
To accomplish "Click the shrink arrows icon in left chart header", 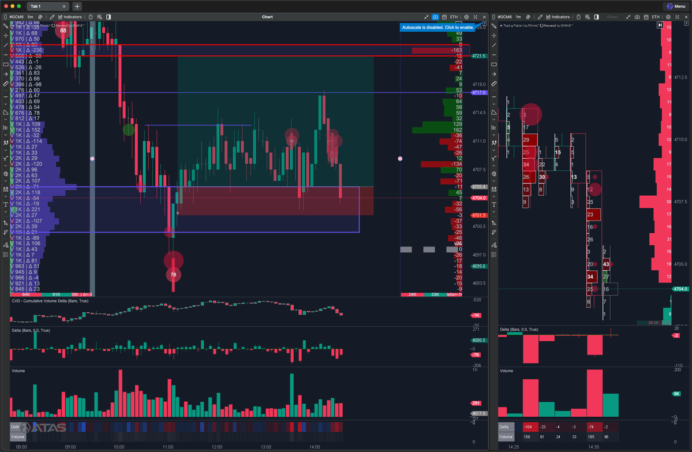I will point(427,17).
